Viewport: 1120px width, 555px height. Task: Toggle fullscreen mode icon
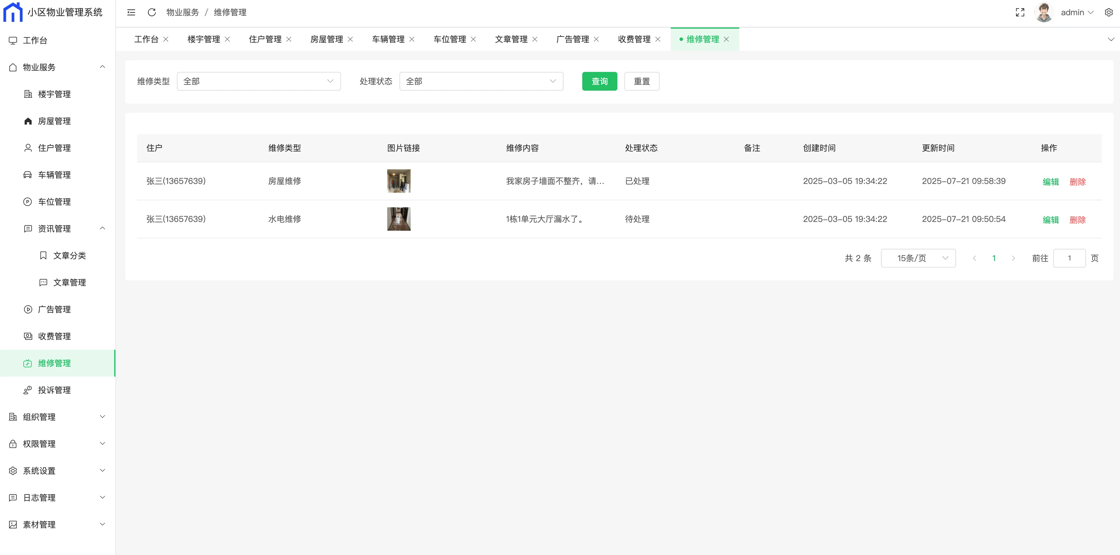pos(1020,13)
